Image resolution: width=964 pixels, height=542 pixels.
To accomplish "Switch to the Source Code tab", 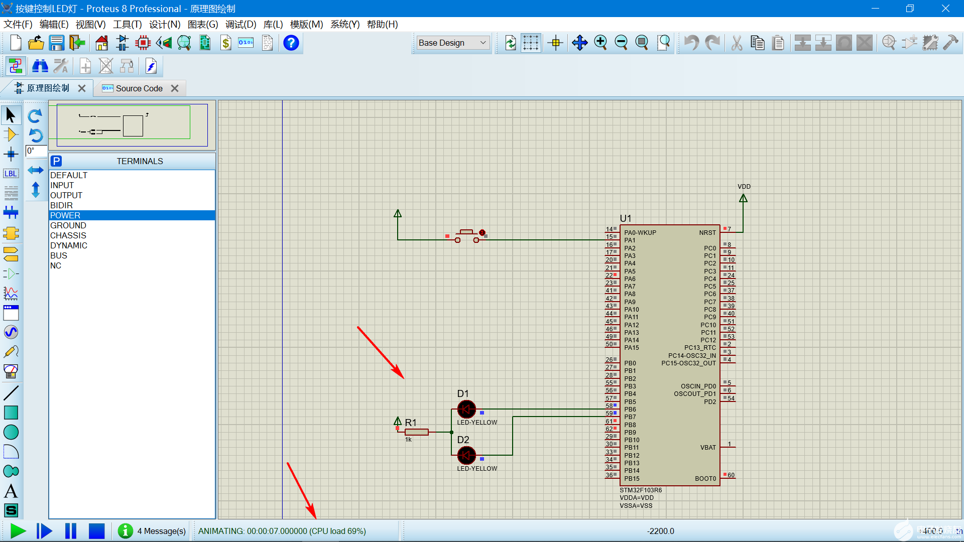I will (139, 88).
